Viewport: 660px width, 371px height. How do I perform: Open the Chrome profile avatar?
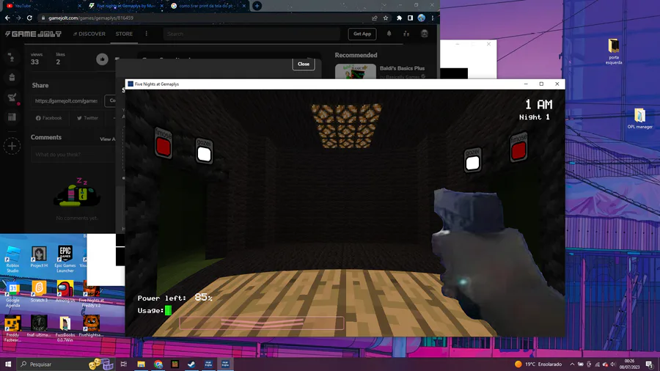[x=422, y=18]
